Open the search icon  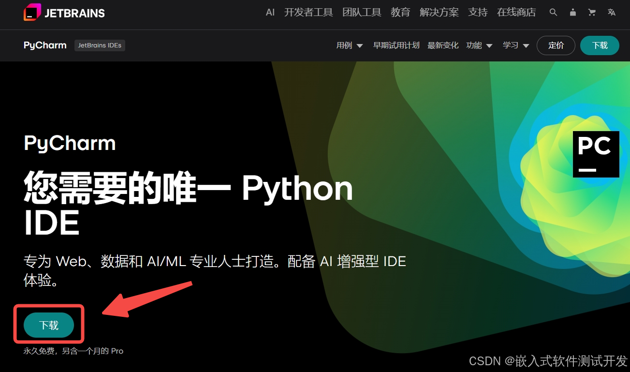click(x=553, y=12)
